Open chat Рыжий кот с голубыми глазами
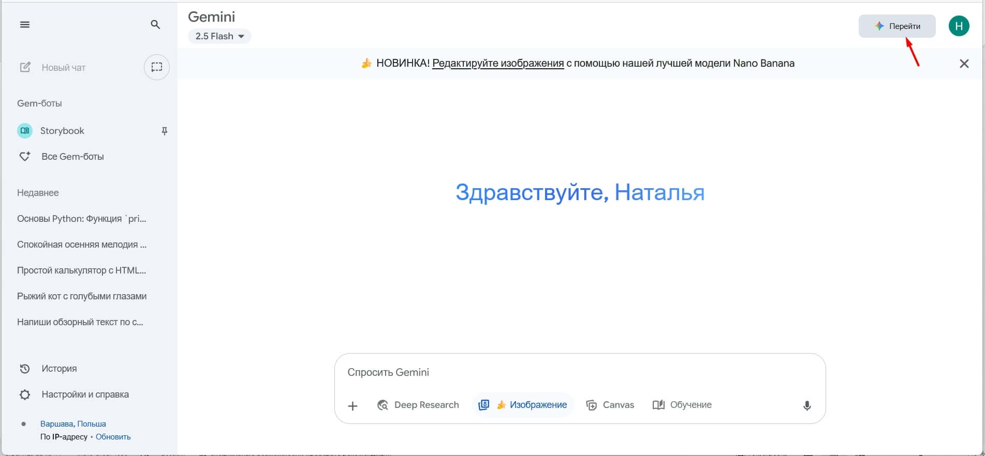985x456 pixels. click(82, 296)
